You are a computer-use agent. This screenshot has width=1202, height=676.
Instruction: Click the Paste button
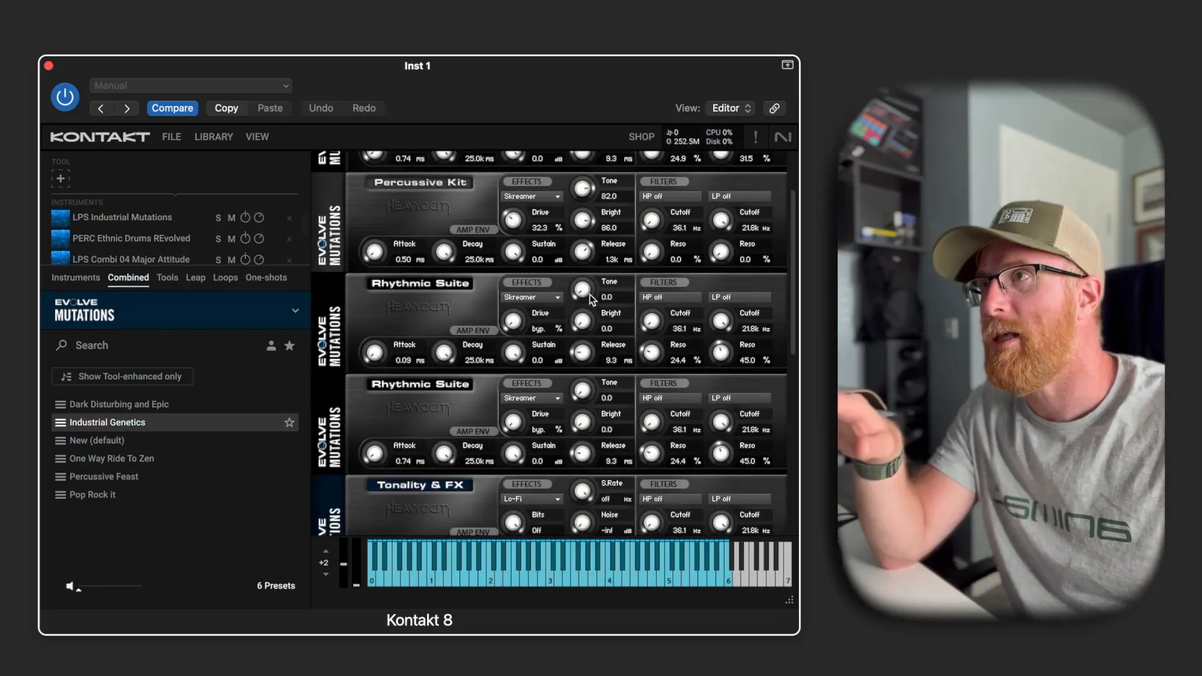[x=270, y=108]
